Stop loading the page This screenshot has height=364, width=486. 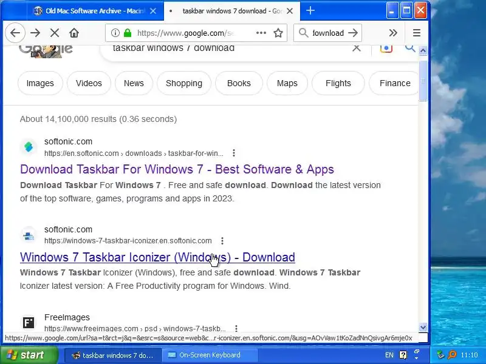point(55,33)
